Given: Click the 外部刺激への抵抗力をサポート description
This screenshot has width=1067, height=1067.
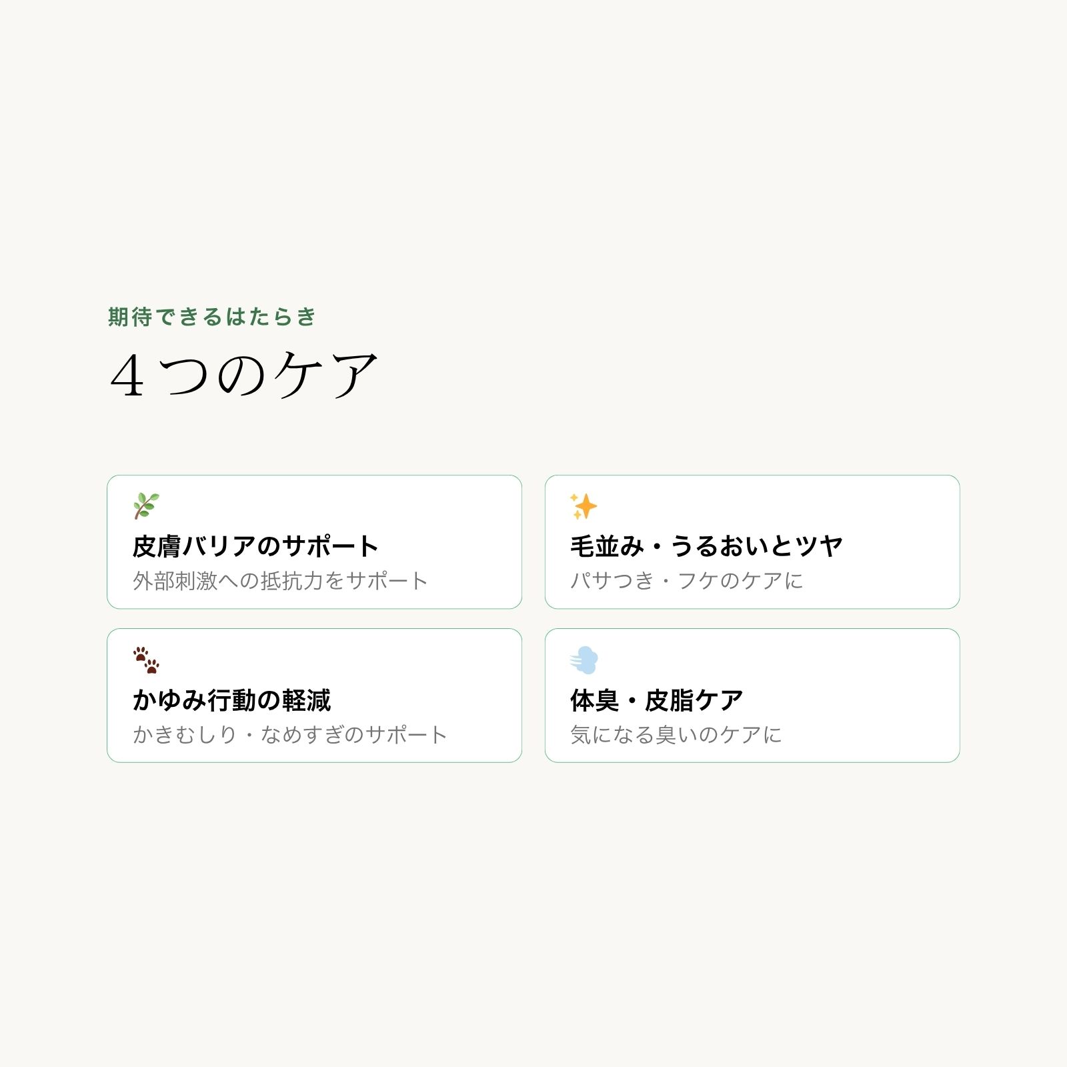Looking at the screenshot, I should point(280,581).
